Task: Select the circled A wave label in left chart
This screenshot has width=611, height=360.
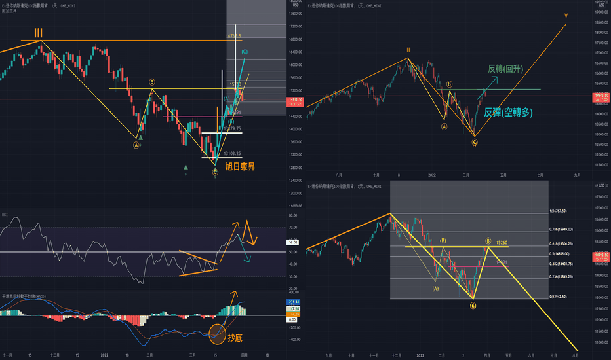Action: click(136, 145)
